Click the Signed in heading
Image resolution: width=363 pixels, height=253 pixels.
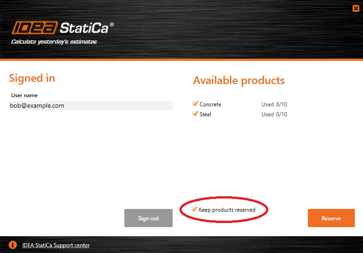32,78
